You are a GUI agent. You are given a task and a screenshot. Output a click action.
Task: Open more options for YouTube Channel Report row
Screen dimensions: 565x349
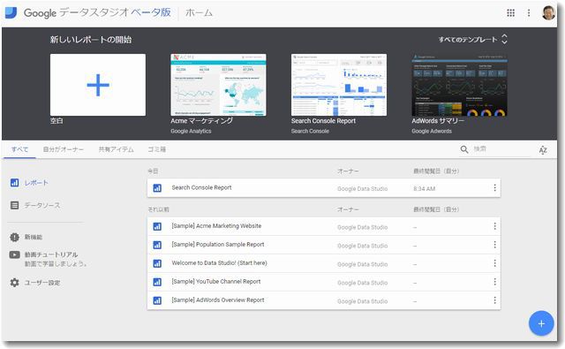point(494,282)
